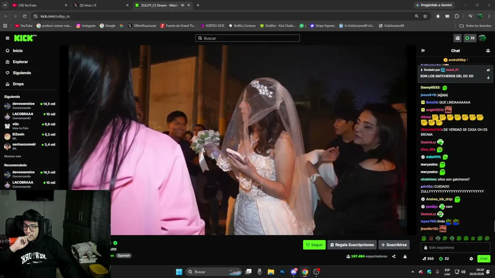Screen dimensions: 495x278
Task: Open the first davooxeneize channel under Siguiendo
Action: (x=30, y=106)
